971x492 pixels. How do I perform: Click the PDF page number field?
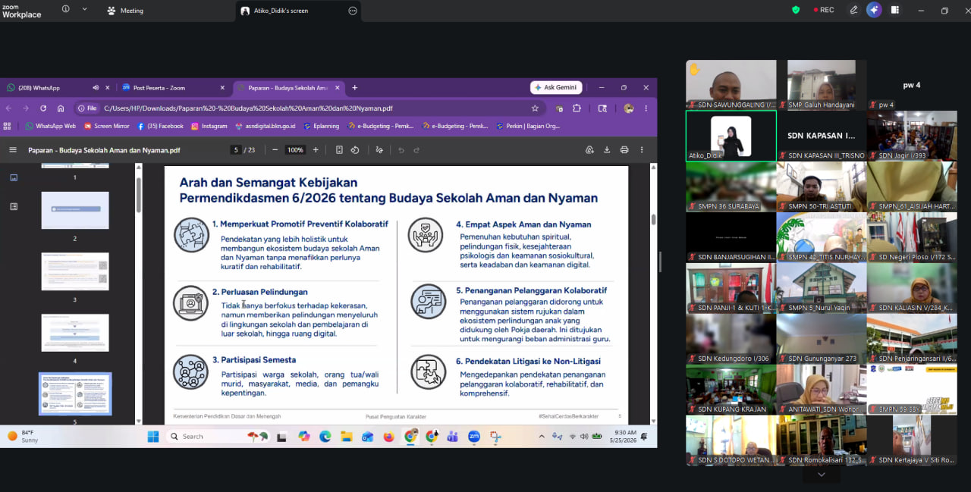[236, 150]
